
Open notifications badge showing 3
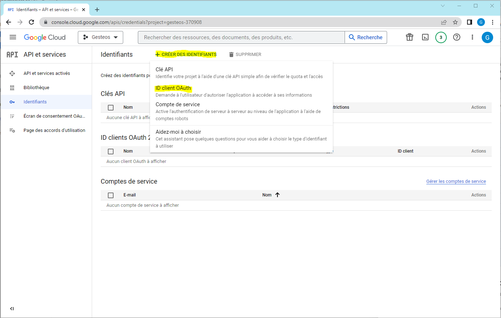(x=441, y=37)
